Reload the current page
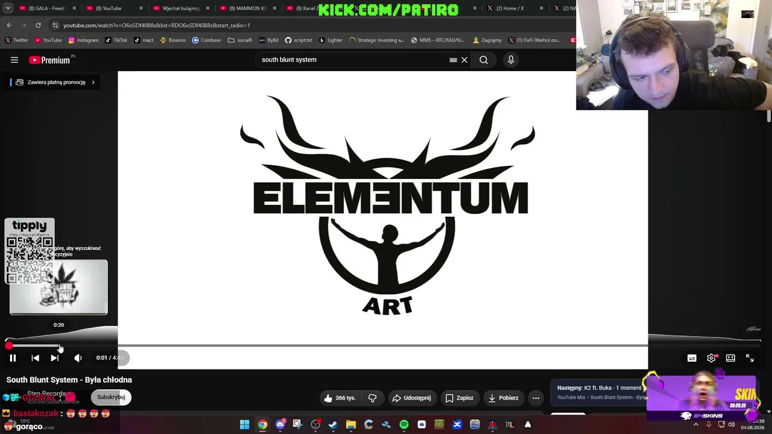Screen dimensions: 772x434 [38, 25]
